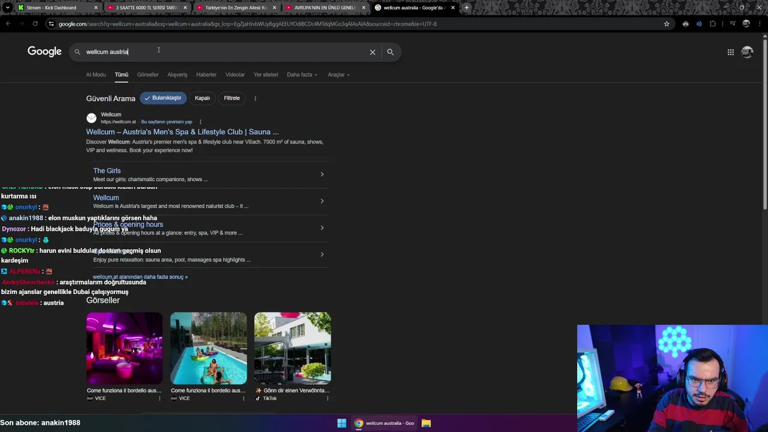Image resolution: width=768 pixels, height=432 pixels.
Task: Click the Wellcum site favicon
Action: [91, 118]
